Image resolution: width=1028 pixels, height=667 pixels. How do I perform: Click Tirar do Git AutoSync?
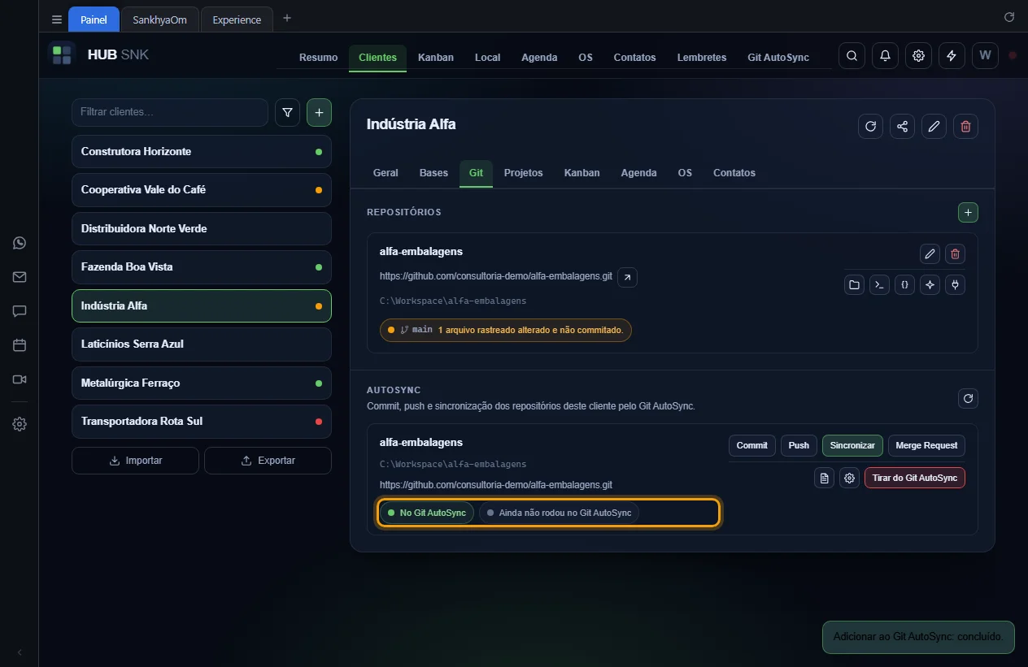(915, 478)
